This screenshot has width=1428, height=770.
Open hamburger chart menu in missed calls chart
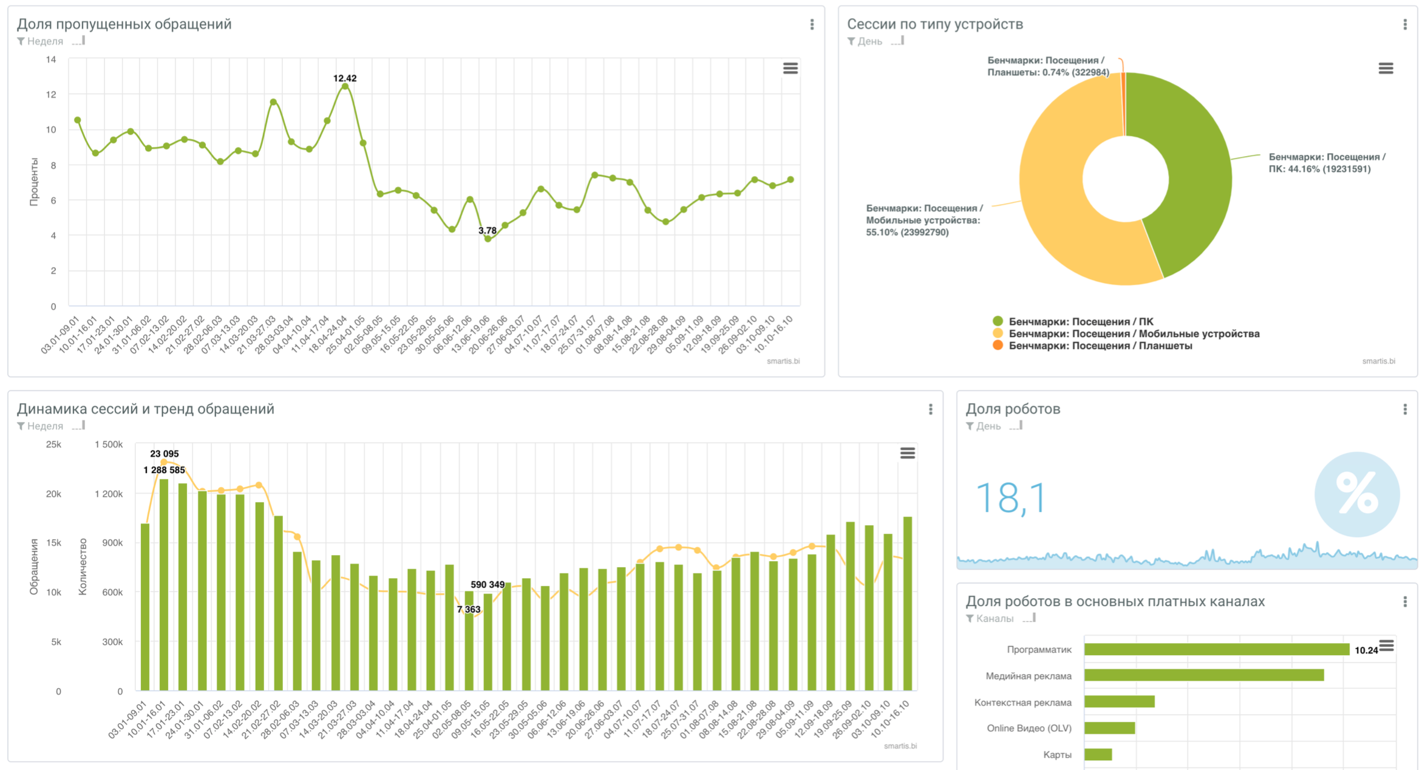coord(790,69)
